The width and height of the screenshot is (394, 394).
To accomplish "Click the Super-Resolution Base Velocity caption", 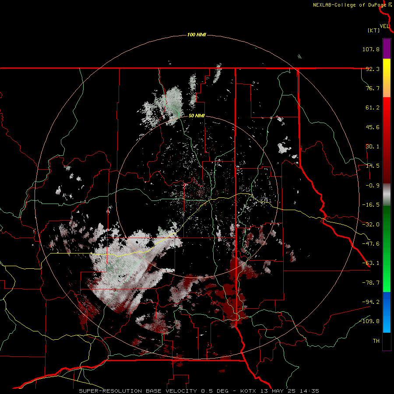I will point(154,391).
